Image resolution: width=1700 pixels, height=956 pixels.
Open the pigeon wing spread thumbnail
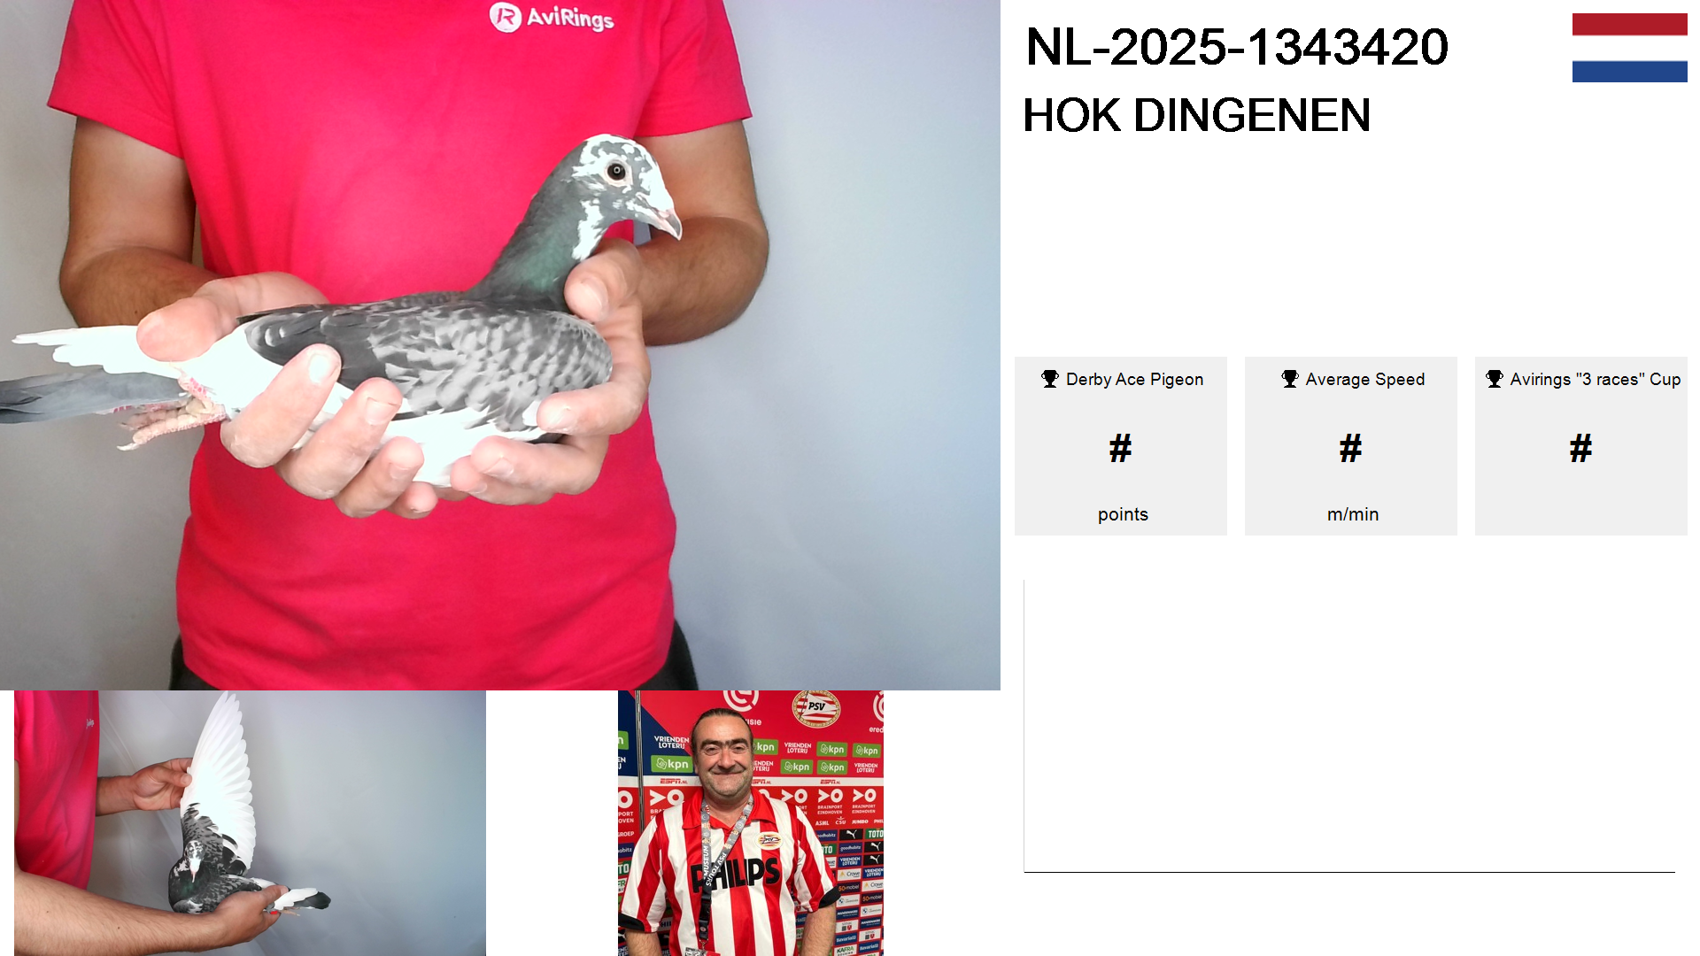tap(250, 823)
